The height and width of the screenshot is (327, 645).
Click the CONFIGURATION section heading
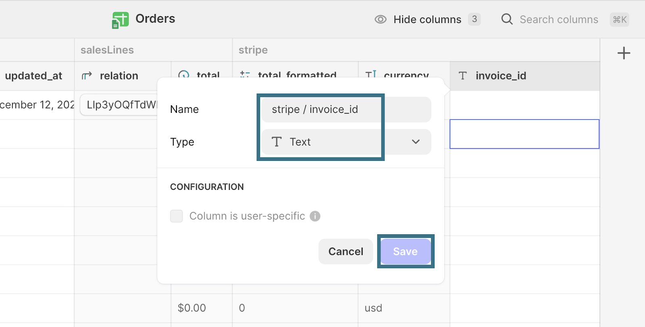coord(207,187)
